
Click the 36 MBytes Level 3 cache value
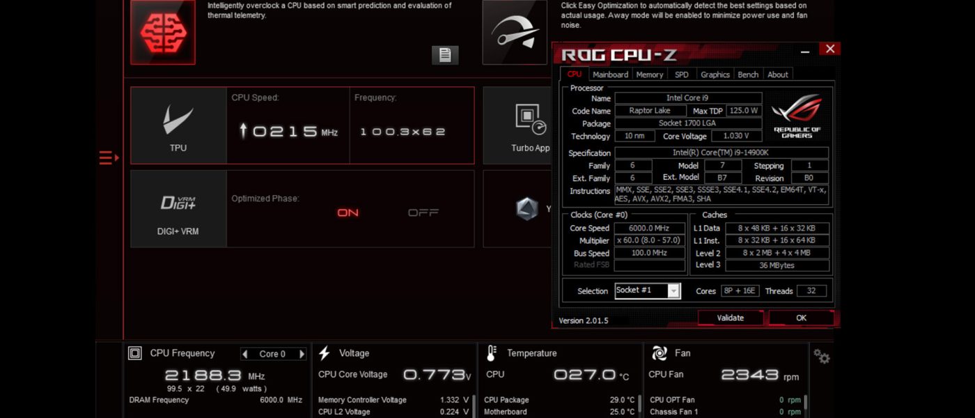(777, 265)
